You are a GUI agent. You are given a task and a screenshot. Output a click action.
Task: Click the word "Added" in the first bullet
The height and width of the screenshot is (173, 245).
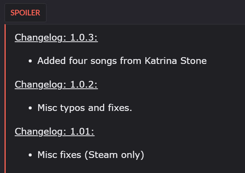point(51,61)
